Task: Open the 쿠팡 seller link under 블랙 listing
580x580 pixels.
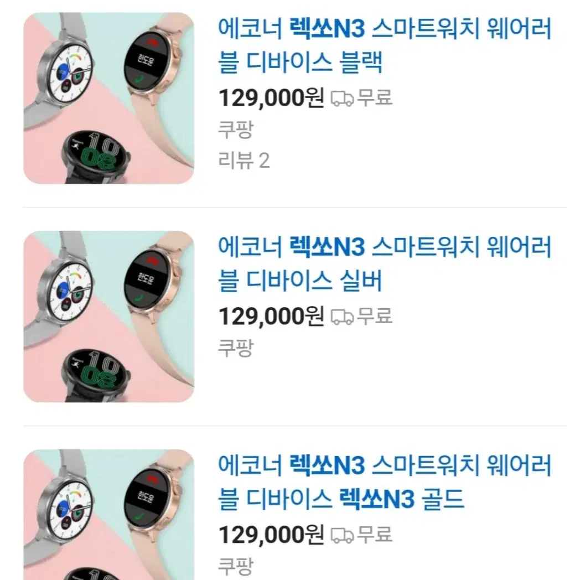Action: (236, 130)
